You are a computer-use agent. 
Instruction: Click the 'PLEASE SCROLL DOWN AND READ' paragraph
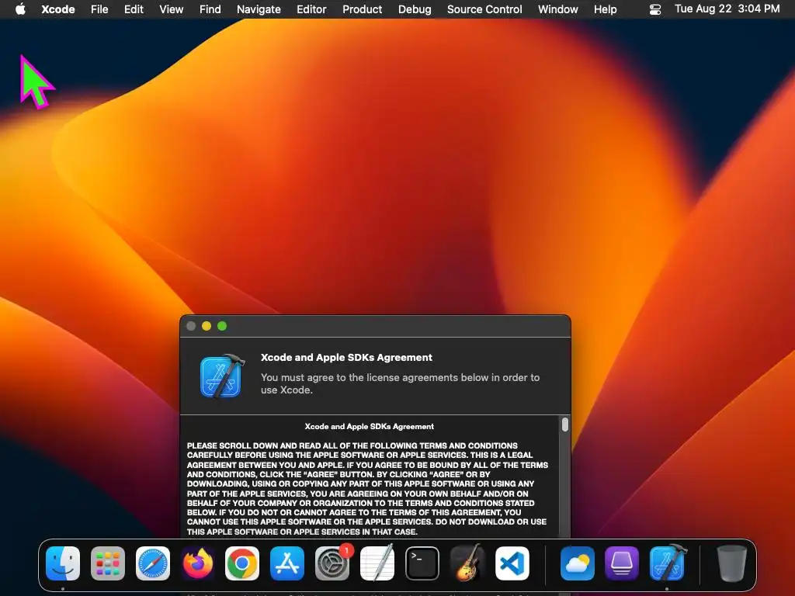(367, 489)
